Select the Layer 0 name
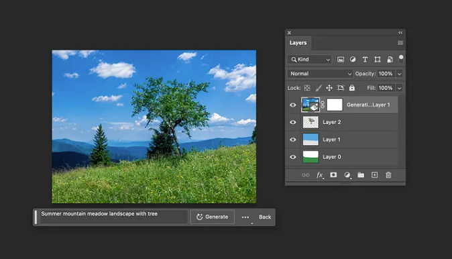 click(332, 157)
